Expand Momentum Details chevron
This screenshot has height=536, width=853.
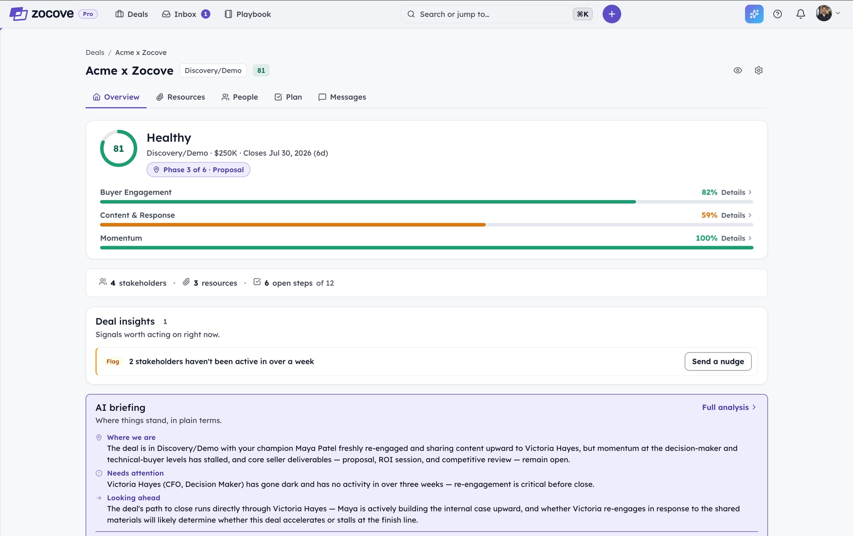point(750,238)
